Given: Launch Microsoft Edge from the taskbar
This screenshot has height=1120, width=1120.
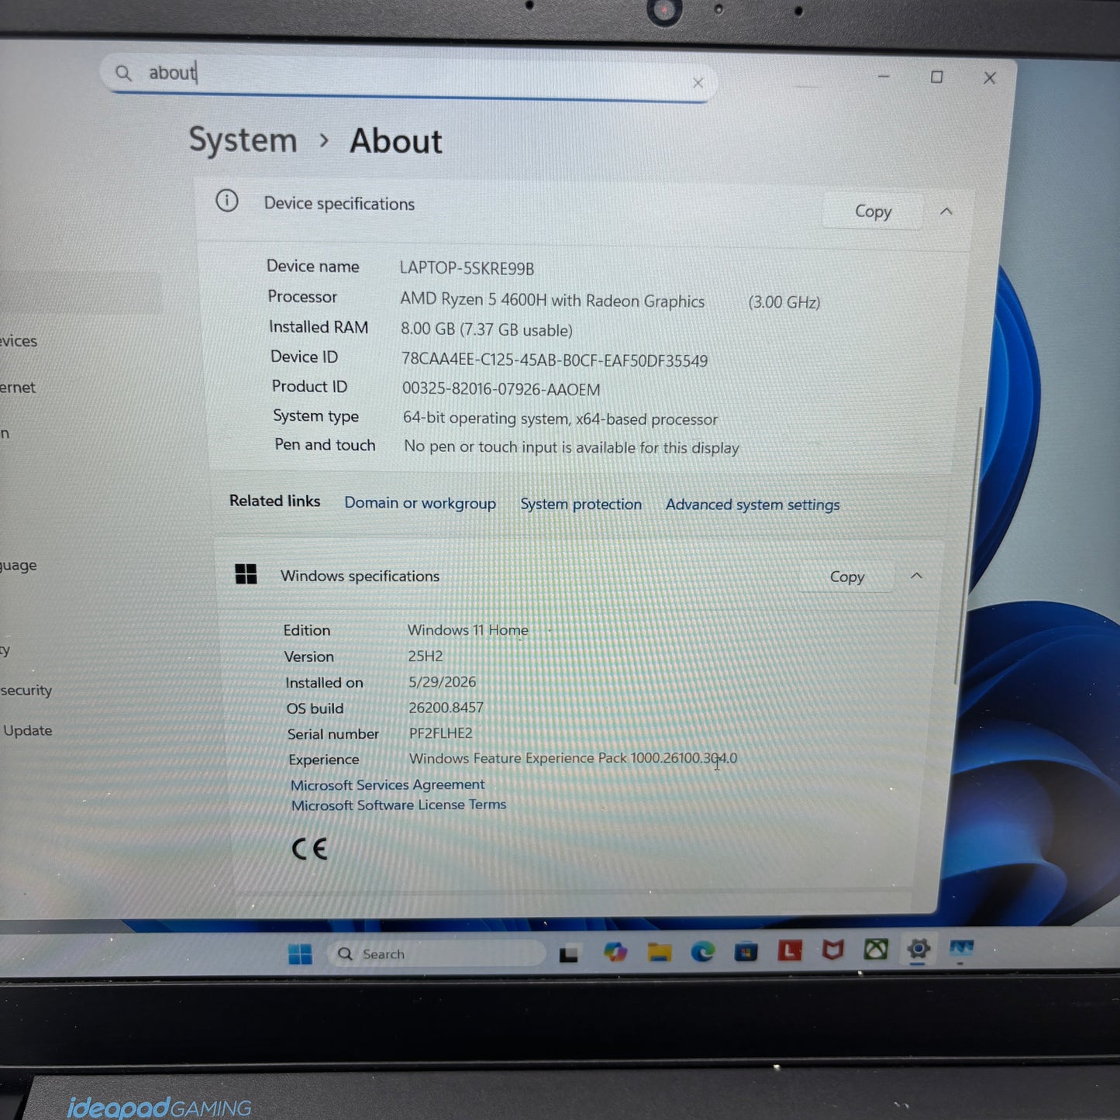Looking at the screenshot, I should point(703,951).
